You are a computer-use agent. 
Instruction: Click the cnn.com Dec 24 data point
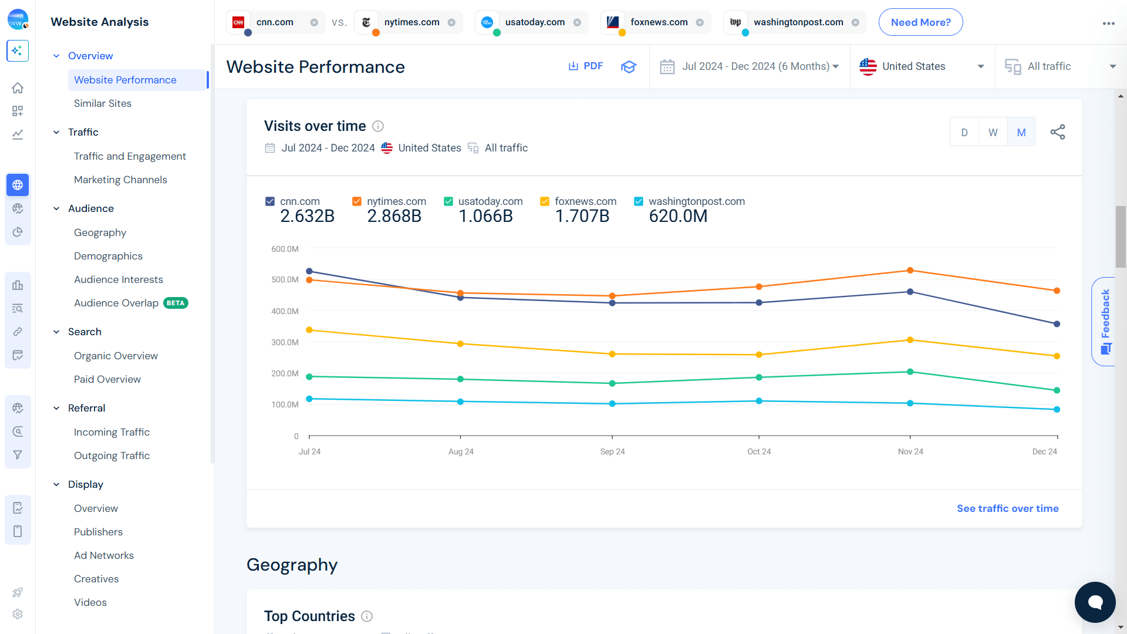[x=1057, y=324]
